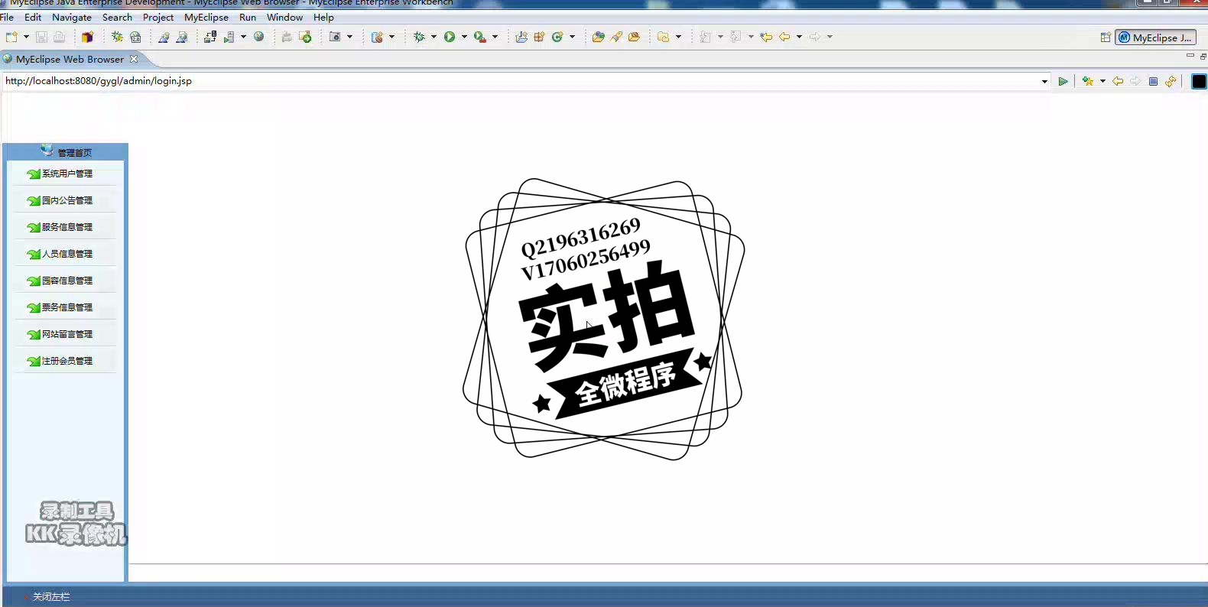This screenshot has height=607, width=1208.
Task: Open 票务信息管理 in the sidebar
Action: [67, 307]
